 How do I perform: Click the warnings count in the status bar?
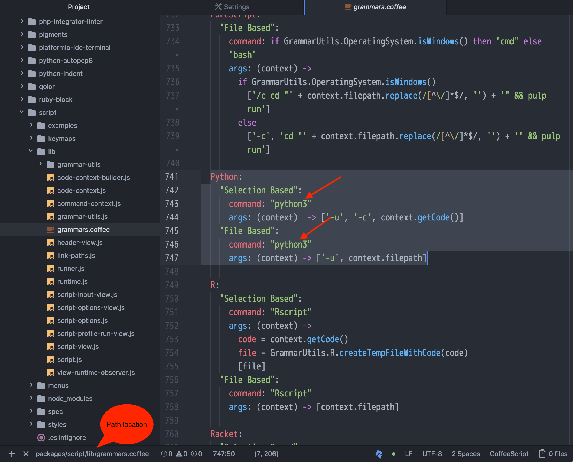click(x=182, y=454)
